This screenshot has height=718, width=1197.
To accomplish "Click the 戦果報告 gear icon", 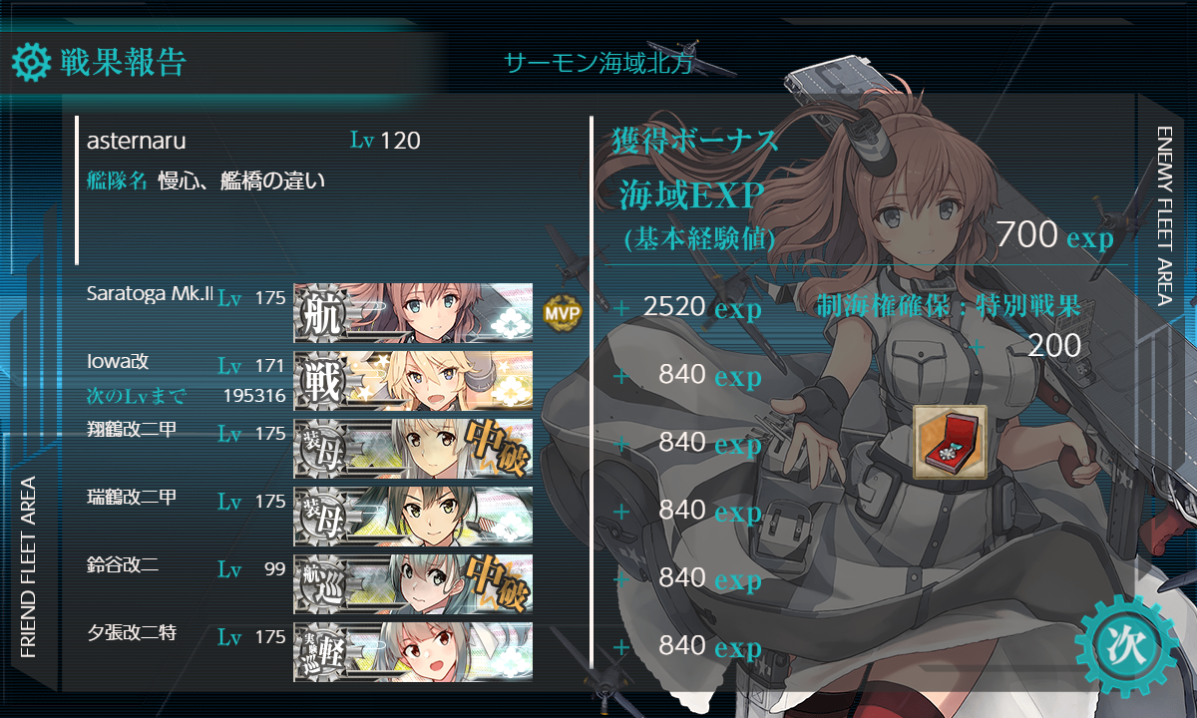I will [x=30, y=61].
